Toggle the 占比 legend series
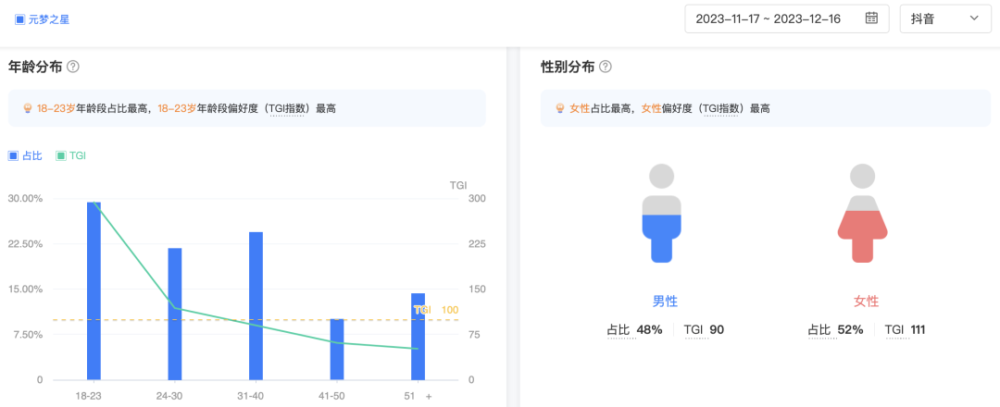The height and width of the screenshot is (407, 1000). coord(26,156)
